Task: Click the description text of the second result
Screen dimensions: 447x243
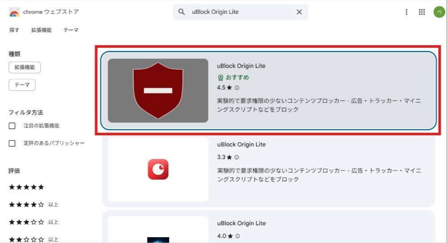Action: (x=319, y=175)
